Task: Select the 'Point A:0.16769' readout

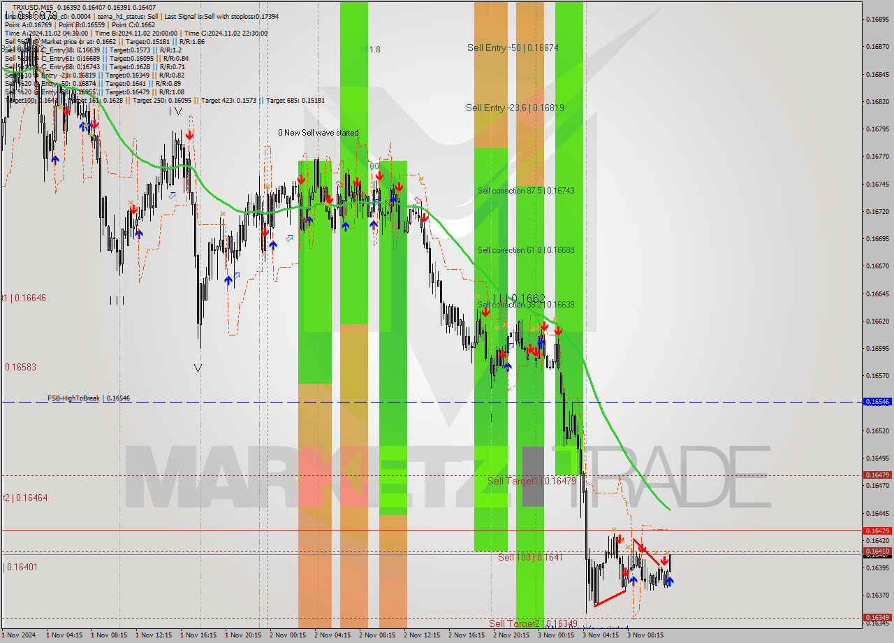Action: (29, 24)
